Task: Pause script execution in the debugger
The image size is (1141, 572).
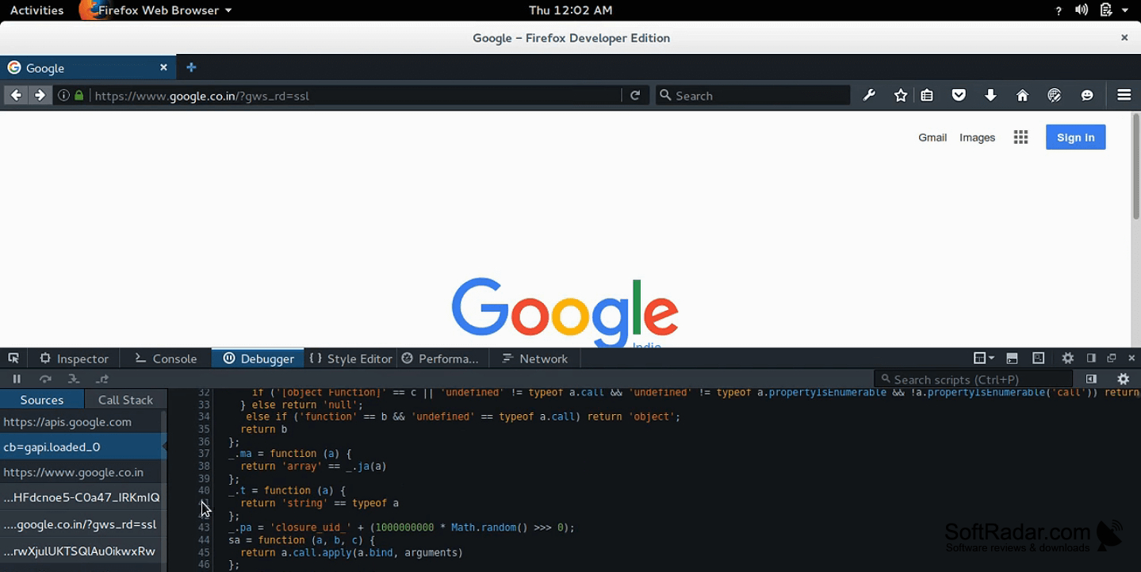Action: 17,379
